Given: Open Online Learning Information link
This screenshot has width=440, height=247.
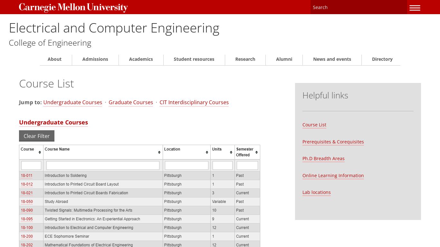Looking at the screenshot, I should (x=333, y=176).
